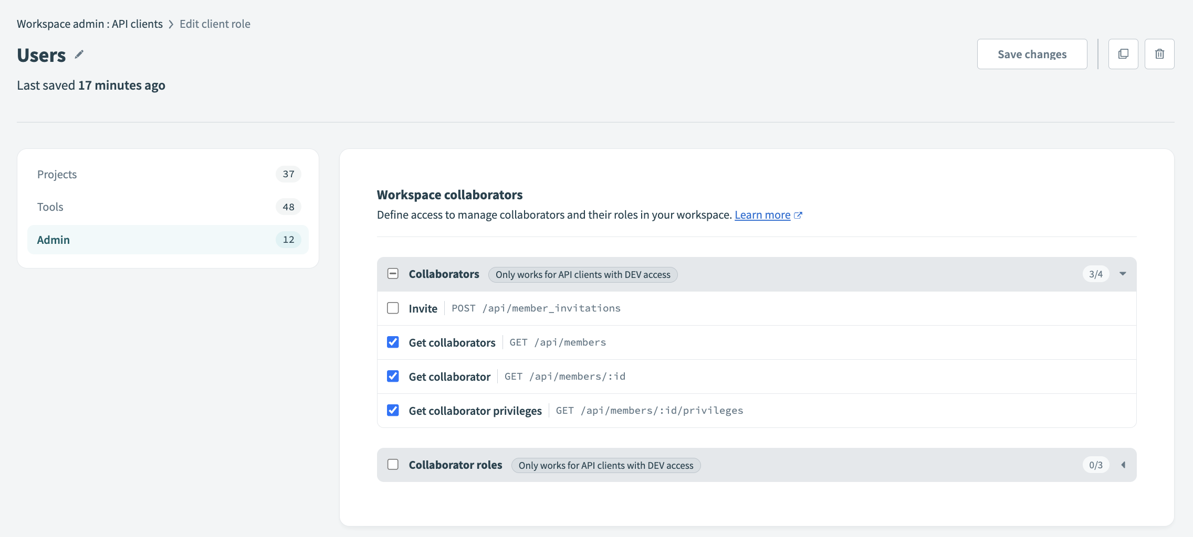Click the duplicate role icon button
The width and height of the screenshot is (1193, 537).
(1123, 54)
